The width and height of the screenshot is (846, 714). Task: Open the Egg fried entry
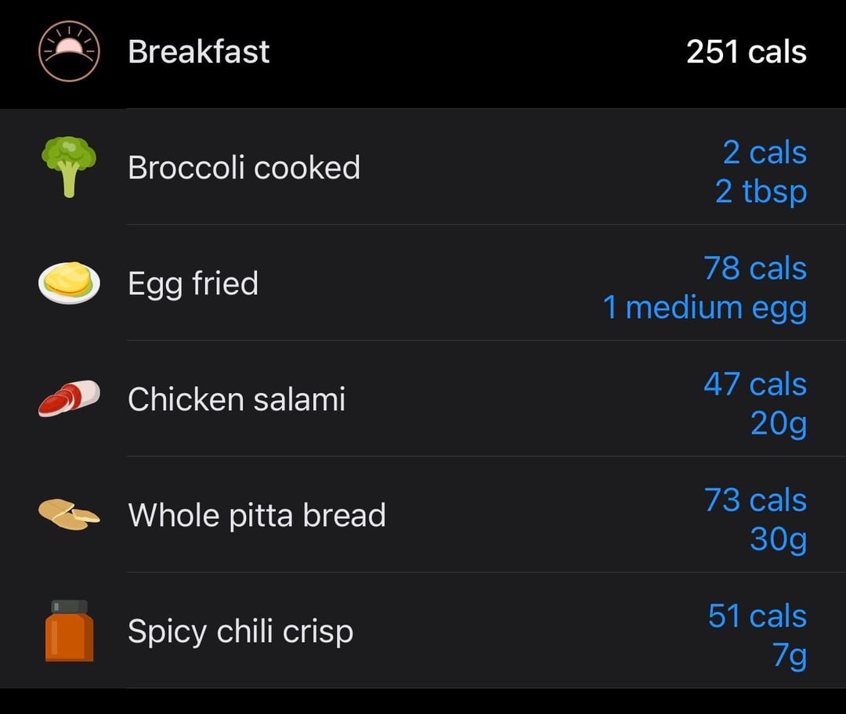click(x=193, y=283)
